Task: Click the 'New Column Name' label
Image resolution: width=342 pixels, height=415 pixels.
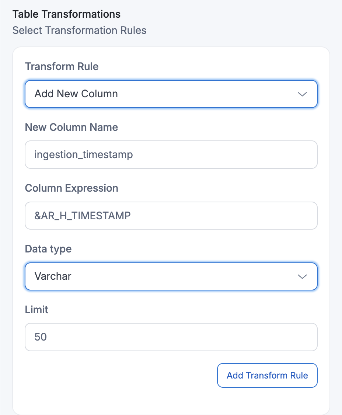Action: (71, 128)
